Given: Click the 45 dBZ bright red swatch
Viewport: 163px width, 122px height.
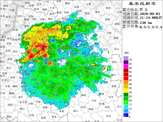Looking at the screenshot, I should [x=126, y=78].
